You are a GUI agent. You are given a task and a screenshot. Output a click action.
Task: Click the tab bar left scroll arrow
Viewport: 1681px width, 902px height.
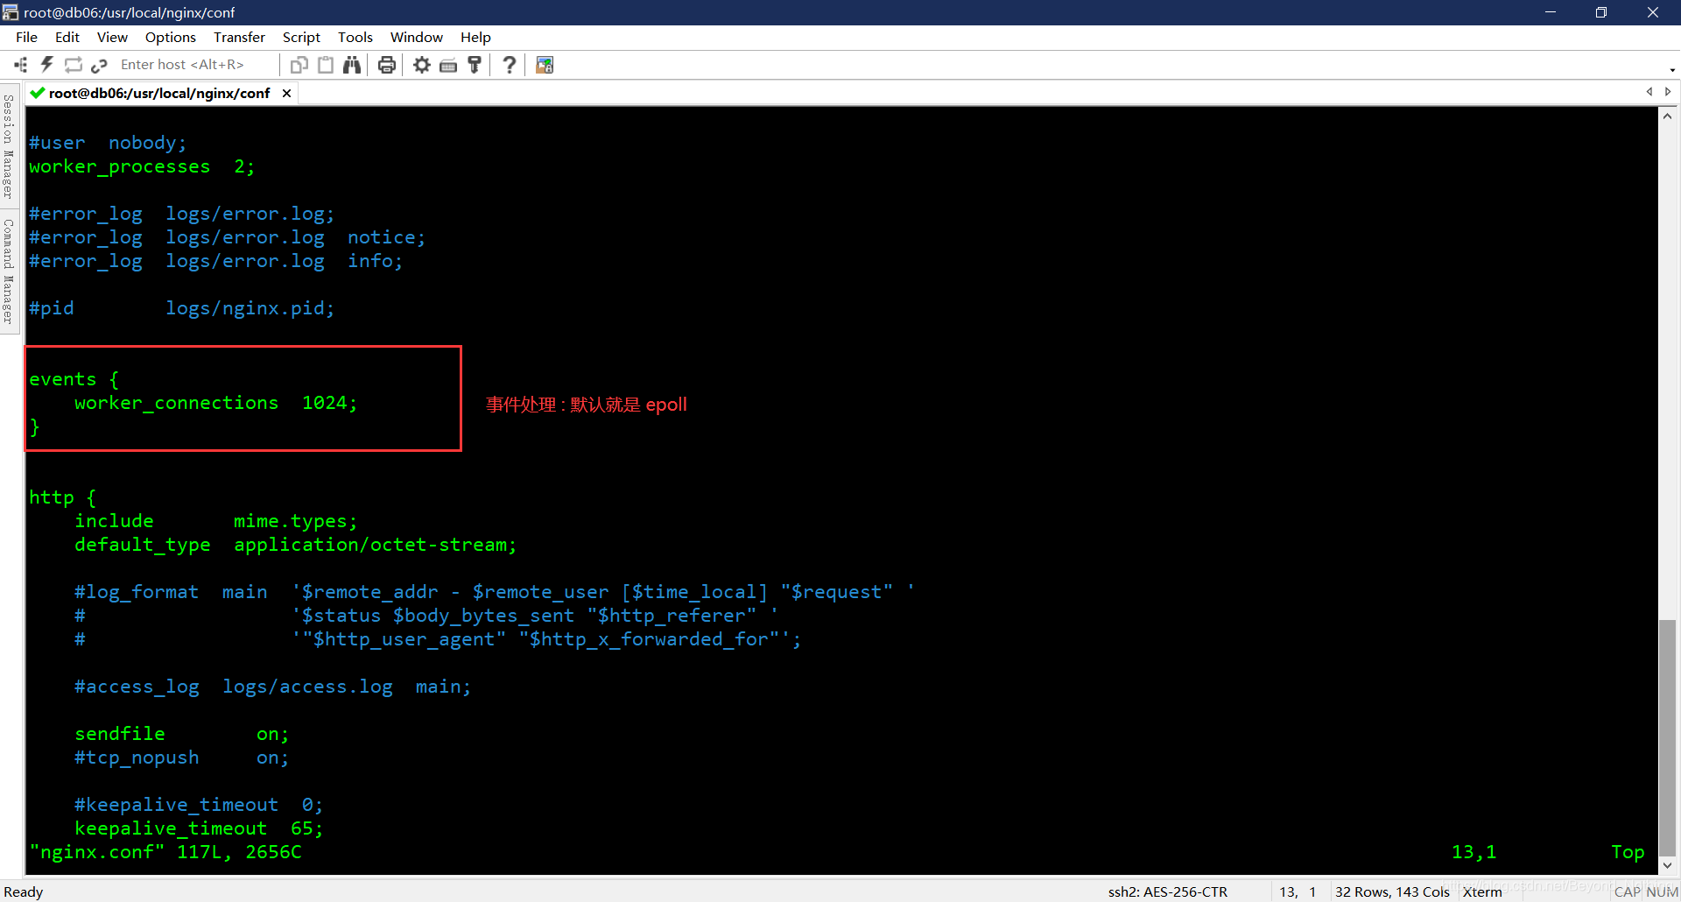(x=1649, y=92)
